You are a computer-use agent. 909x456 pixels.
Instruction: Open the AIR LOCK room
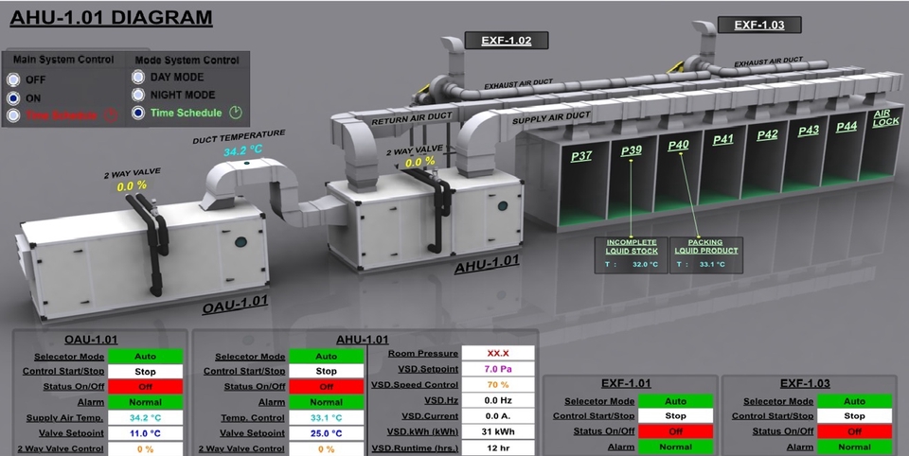886,117
